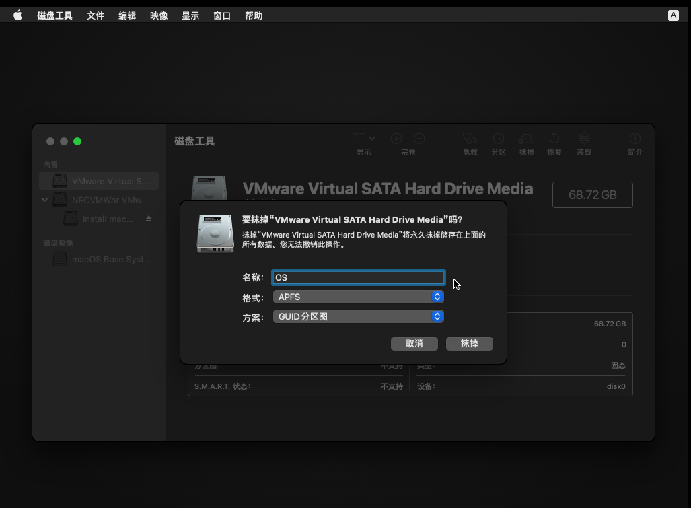Click the add volume plus icon
Viewport: 691px width, 508px height.
(396, 139)
